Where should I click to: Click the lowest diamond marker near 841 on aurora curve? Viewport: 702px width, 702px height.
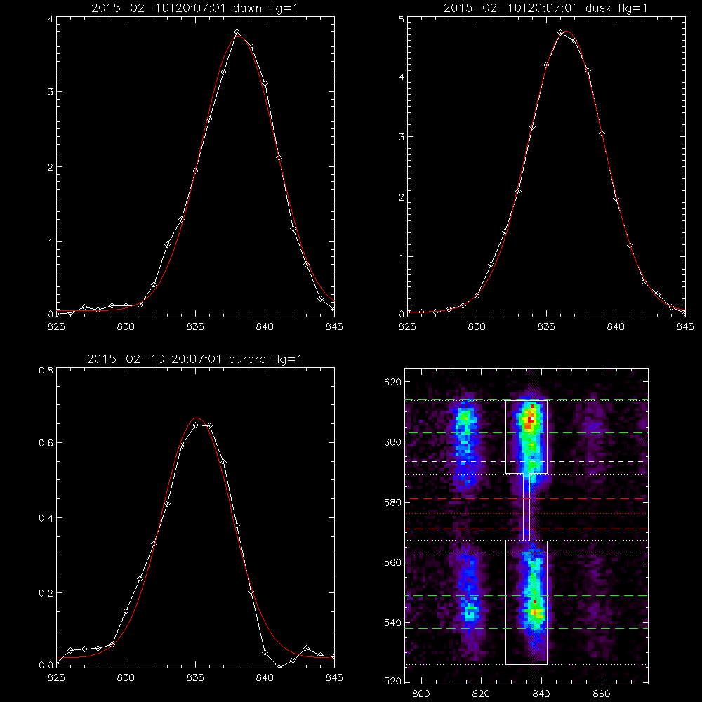[x=279, y=668]
